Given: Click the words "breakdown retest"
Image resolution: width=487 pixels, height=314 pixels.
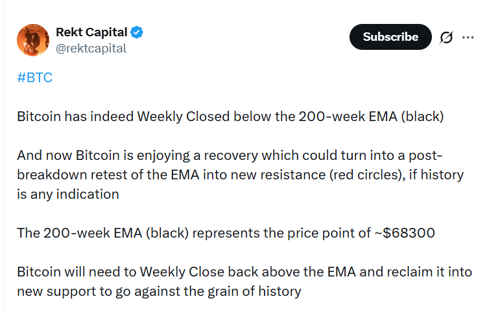Looking at the screenshot, I should pyautogui.click(x=72, y=175).
